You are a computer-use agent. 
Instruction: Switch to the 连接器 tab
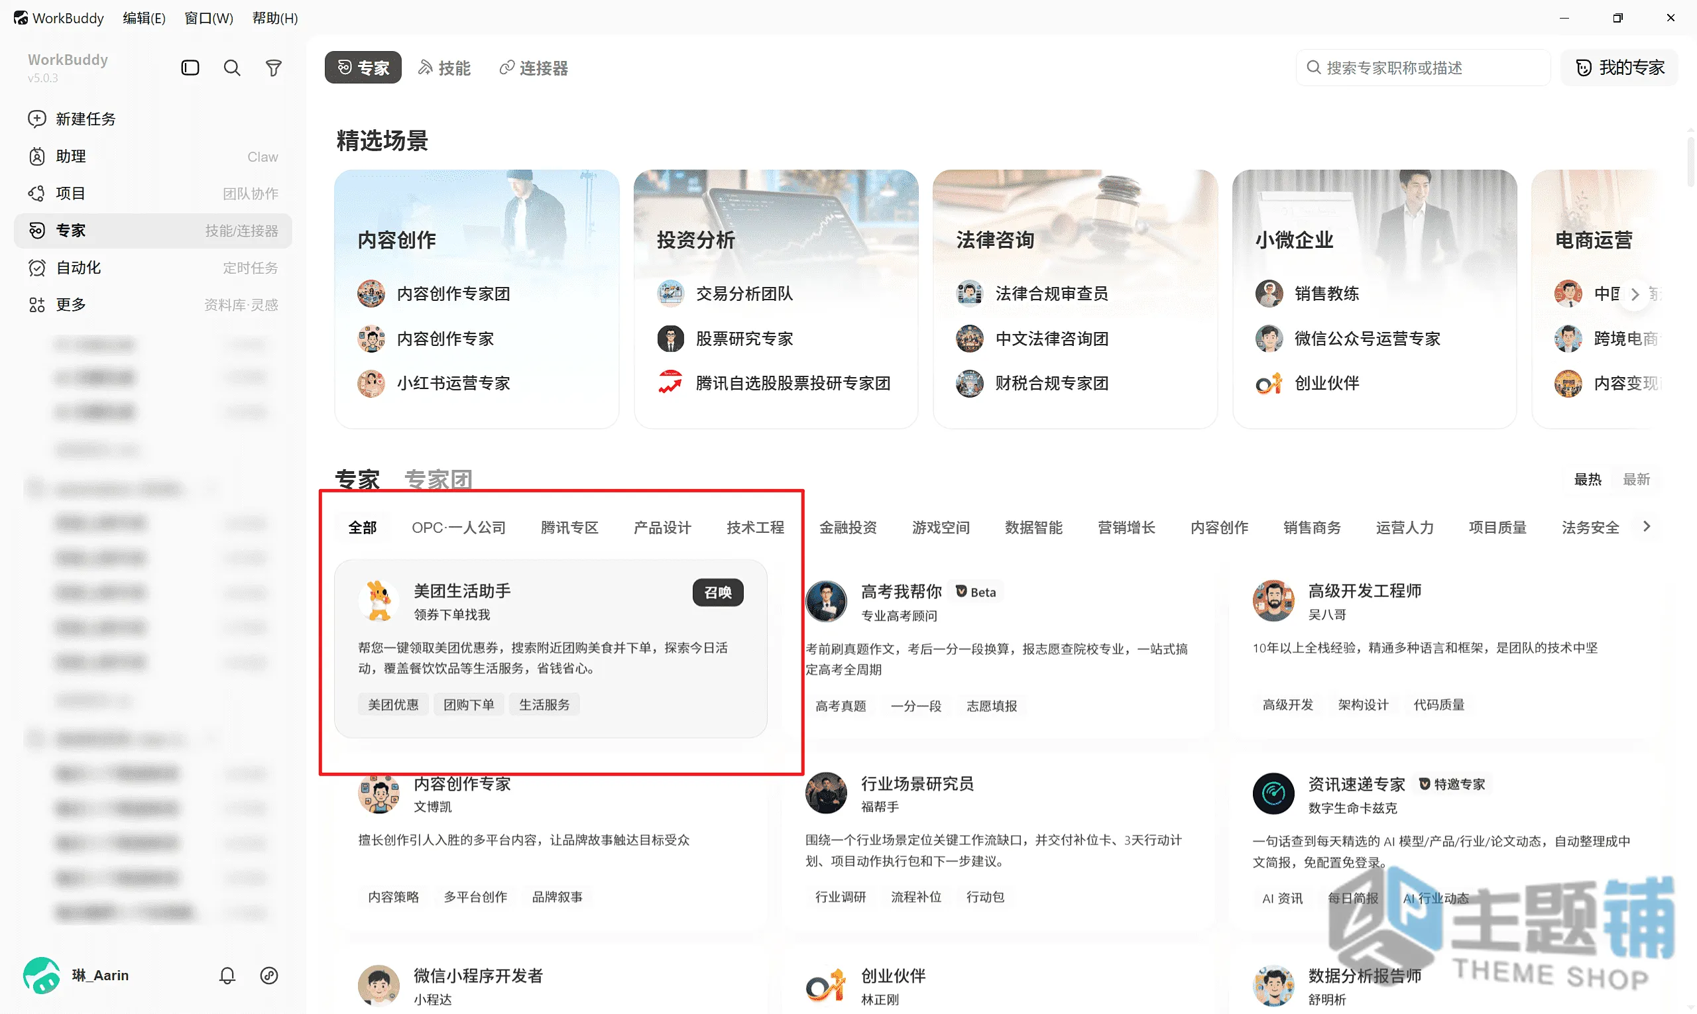pyautogui.click(x=534, y=68)
